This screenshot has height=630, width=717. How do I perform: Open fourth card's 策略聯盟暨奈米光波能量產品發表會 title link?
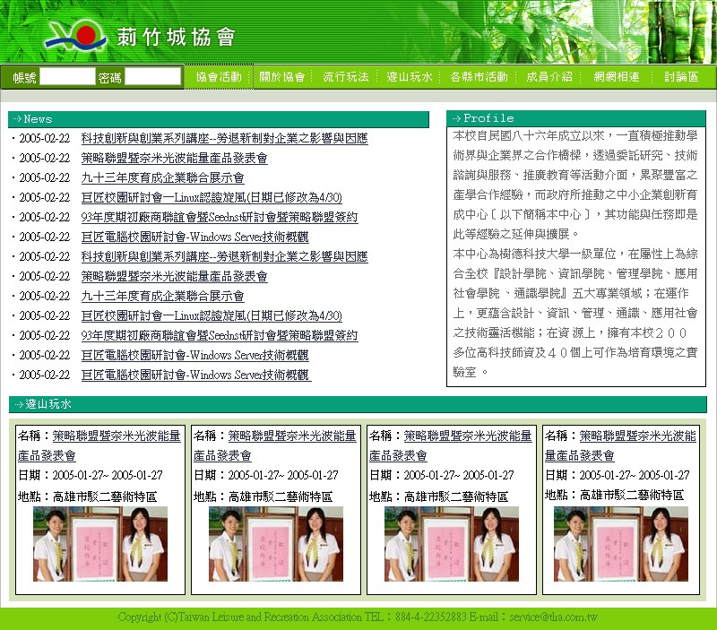click(620, 445)
